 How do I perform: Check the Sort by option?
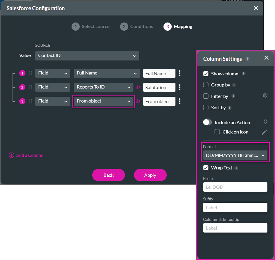[206, 108]
